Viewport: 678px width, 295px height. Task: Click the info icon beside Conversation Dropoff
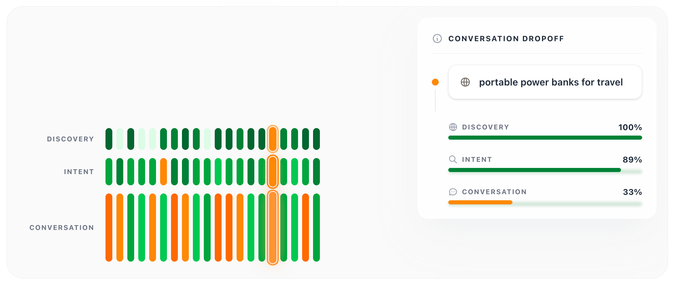pos(437,38)
